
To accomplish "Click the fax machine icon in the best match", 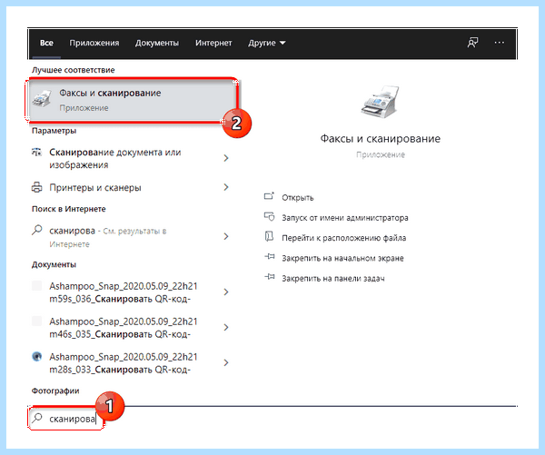I will (42, 99).
